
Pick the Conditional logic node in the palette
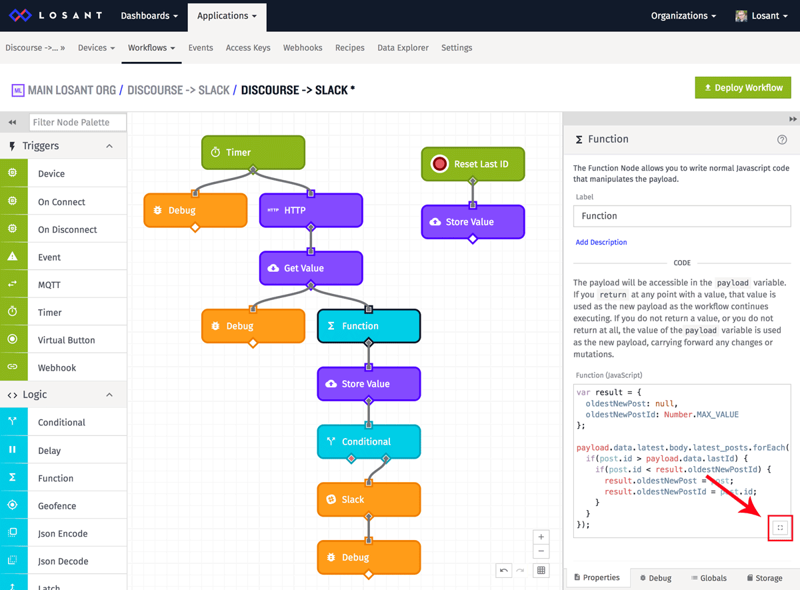[x=63, y=422]
